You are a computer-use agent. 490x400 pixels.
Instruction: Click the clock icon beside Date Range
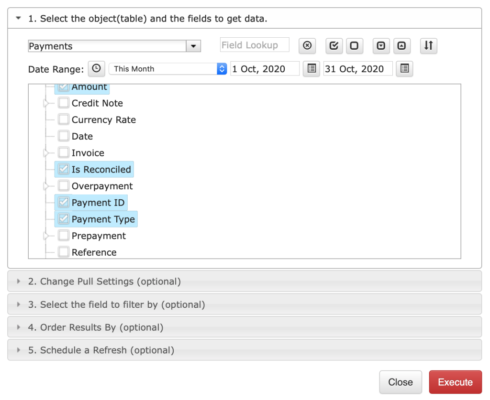pyautogui.click(x=96, y=69)
